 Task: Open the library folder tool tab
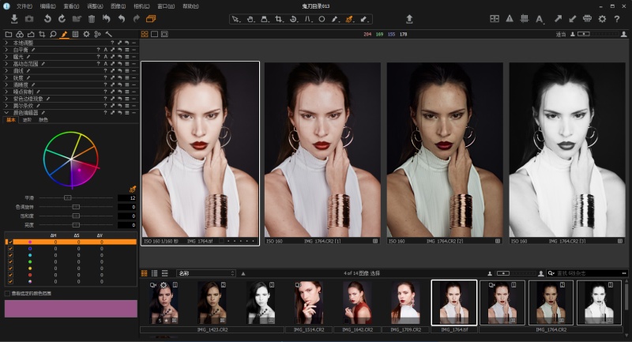9,34
